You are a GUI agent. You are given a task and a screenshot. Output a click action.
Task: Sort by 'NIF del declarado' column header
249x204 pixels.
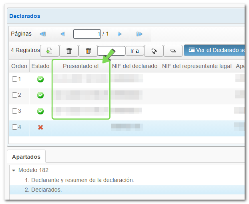[135, 66]
